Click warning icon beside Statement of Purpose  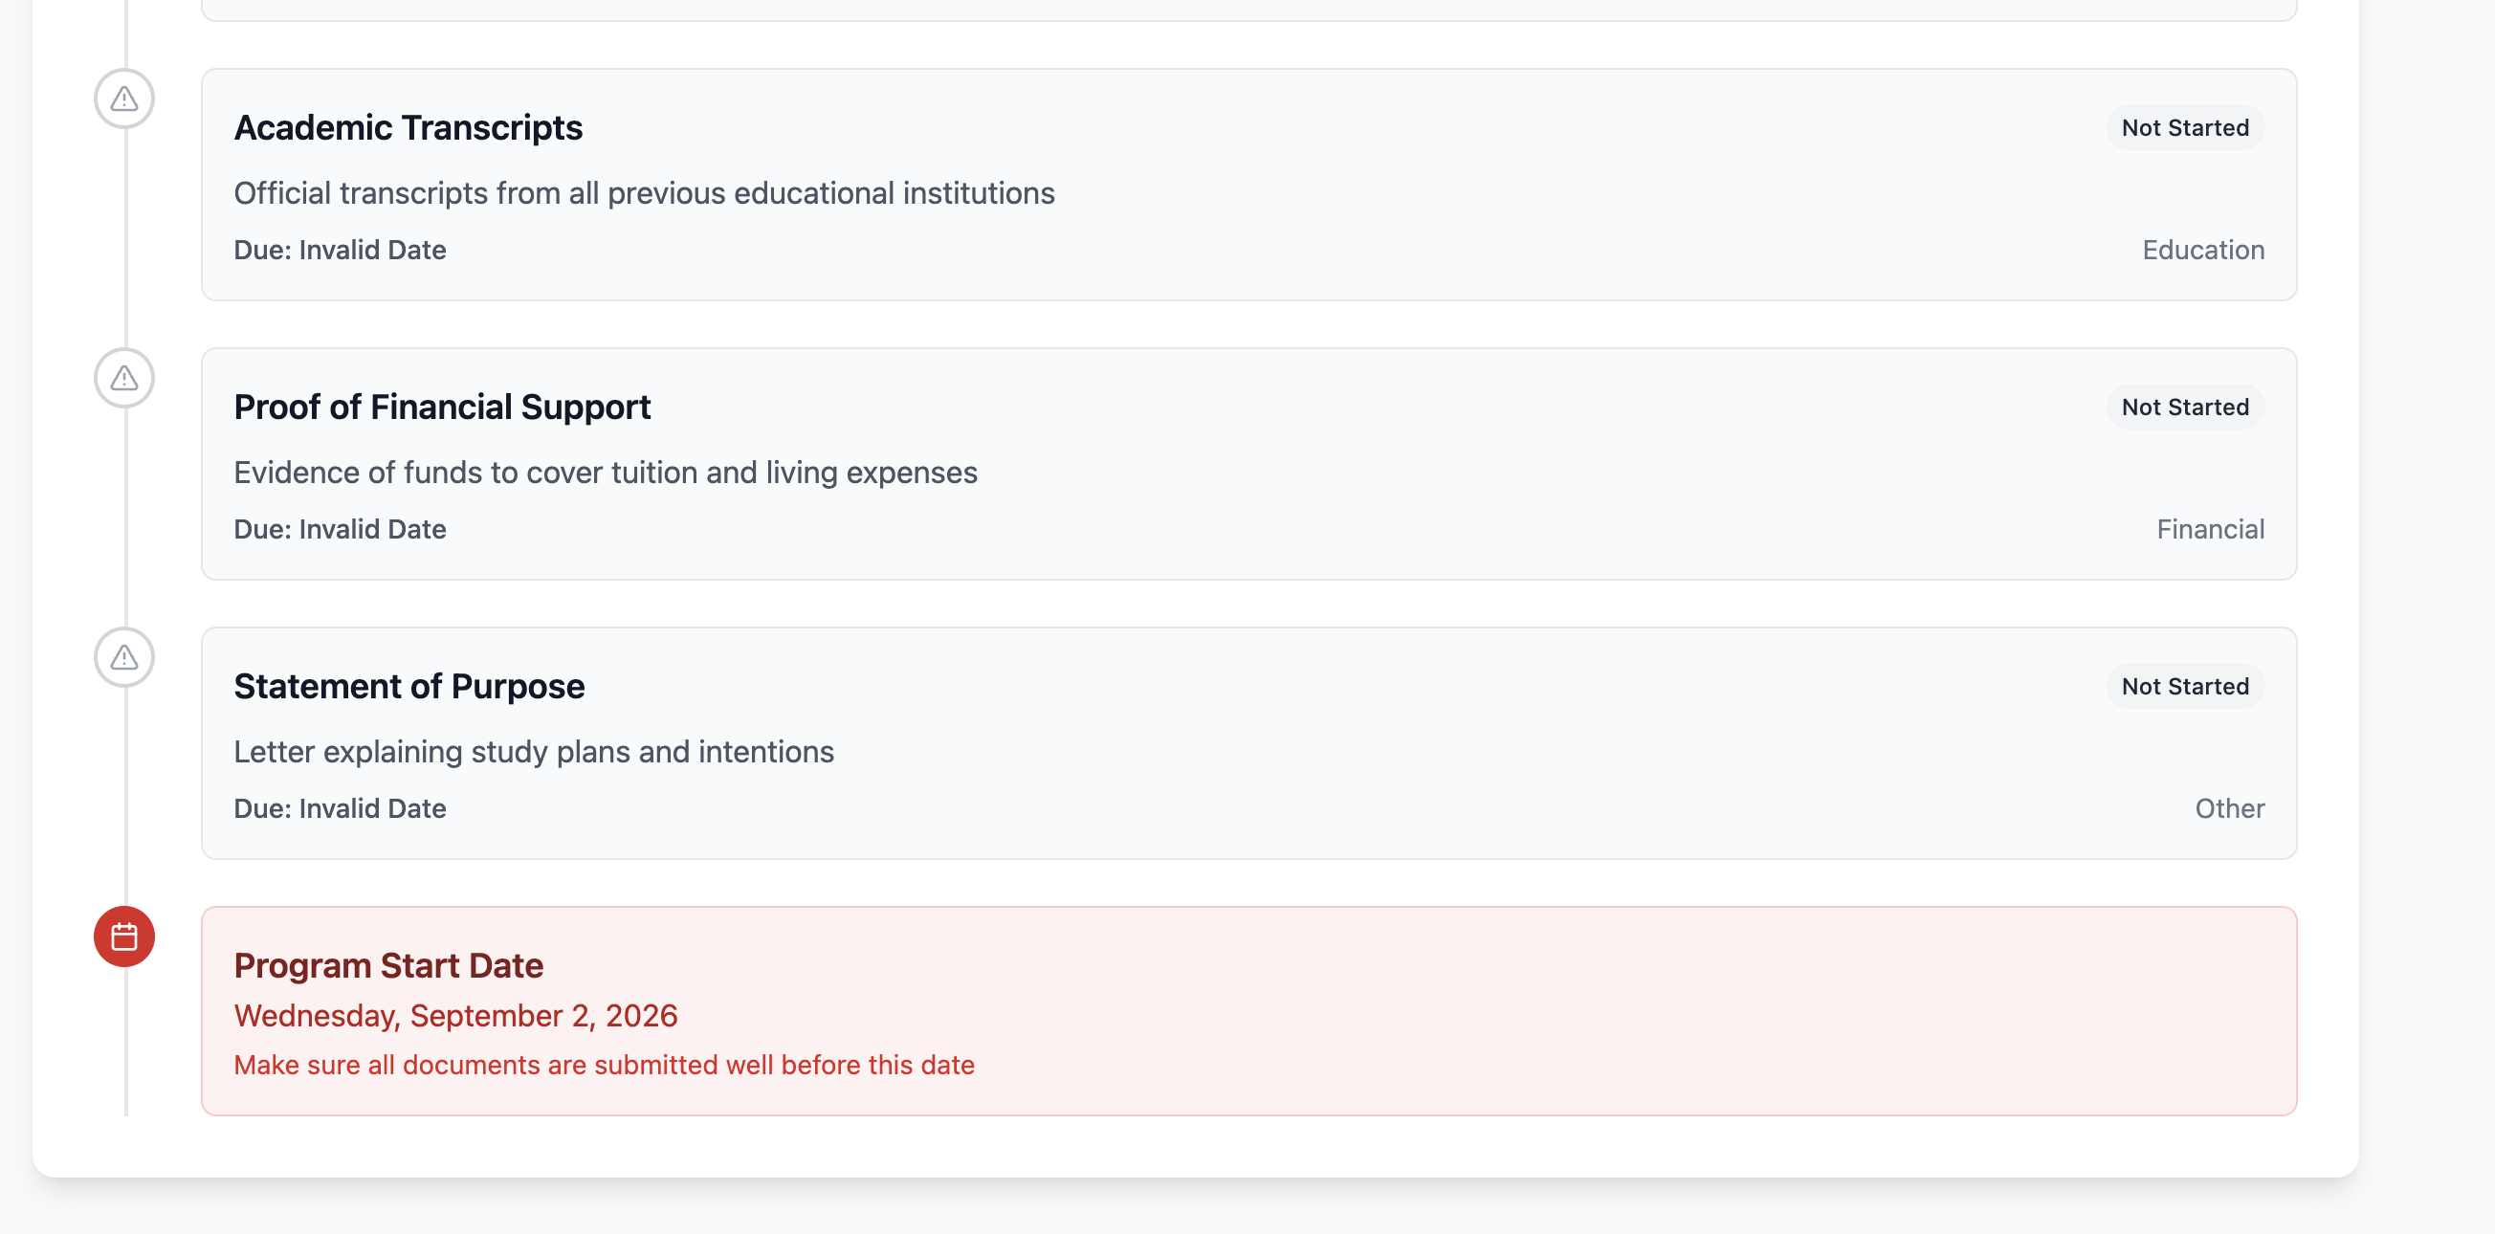124,658
